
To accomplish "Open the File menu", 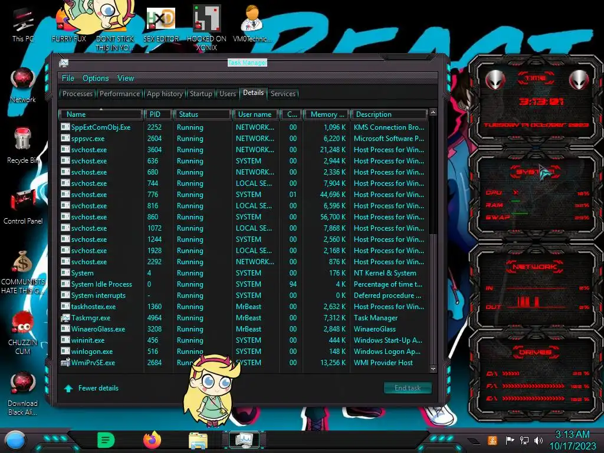I will point(68,78).
